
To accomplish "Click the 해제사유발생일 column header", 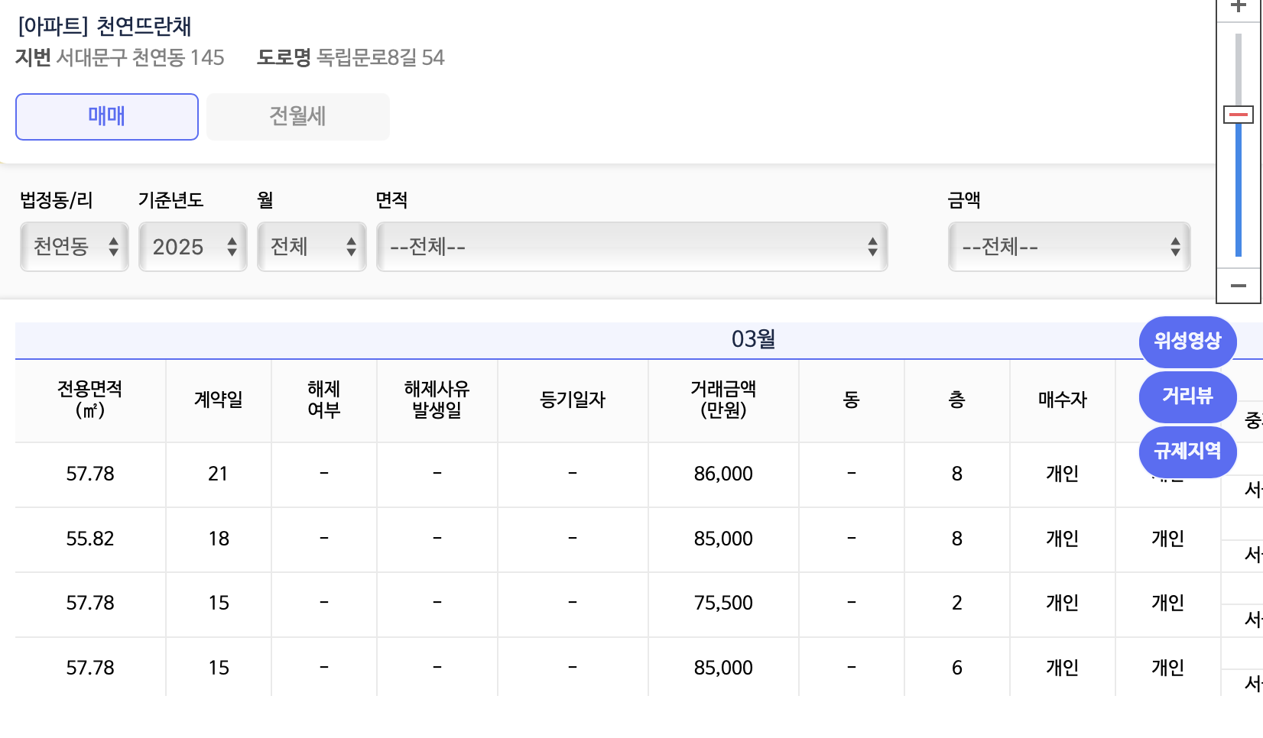I will point(437,400).
